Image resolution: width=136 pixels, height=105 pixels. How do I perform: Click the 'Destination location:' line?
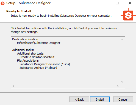coord(26,39)
